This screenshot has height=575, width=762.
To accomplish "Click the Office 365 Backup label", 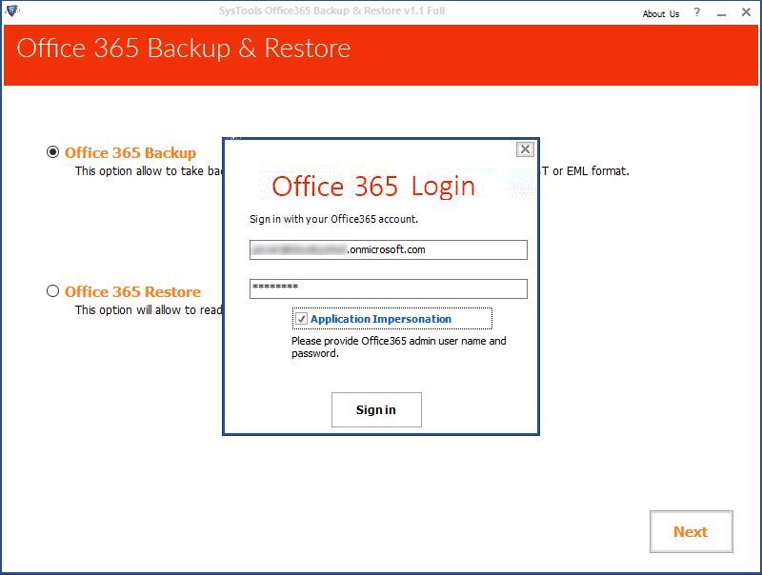I will tap(130, 152).
